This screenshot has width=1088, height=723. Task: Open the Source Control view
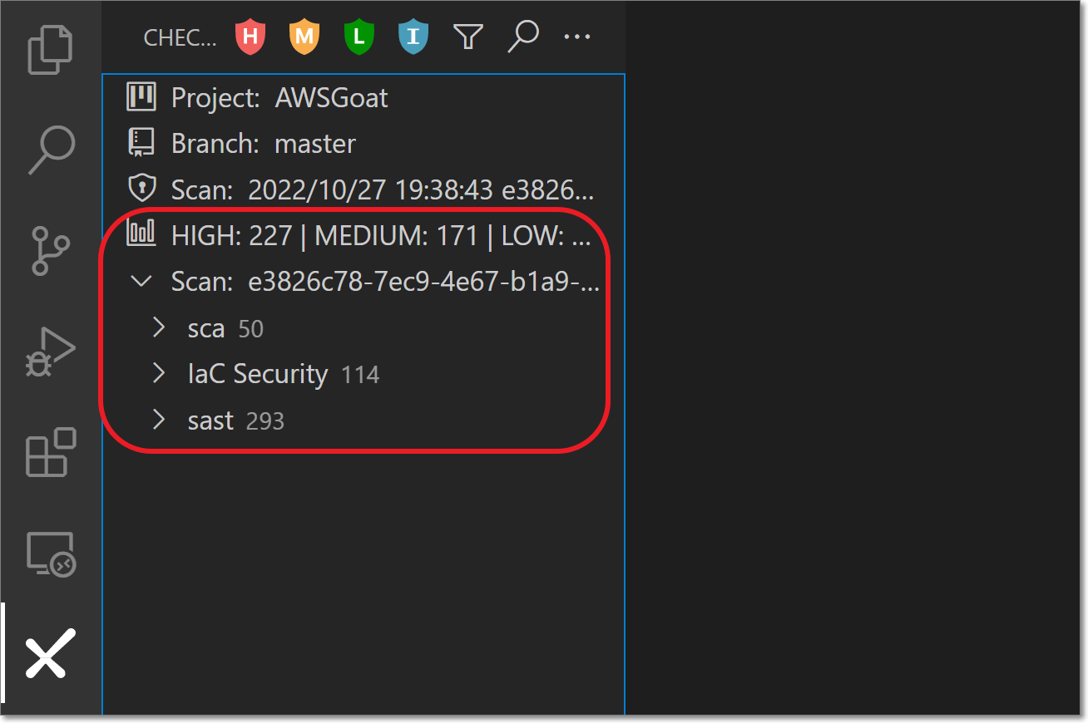coord(52,249)
